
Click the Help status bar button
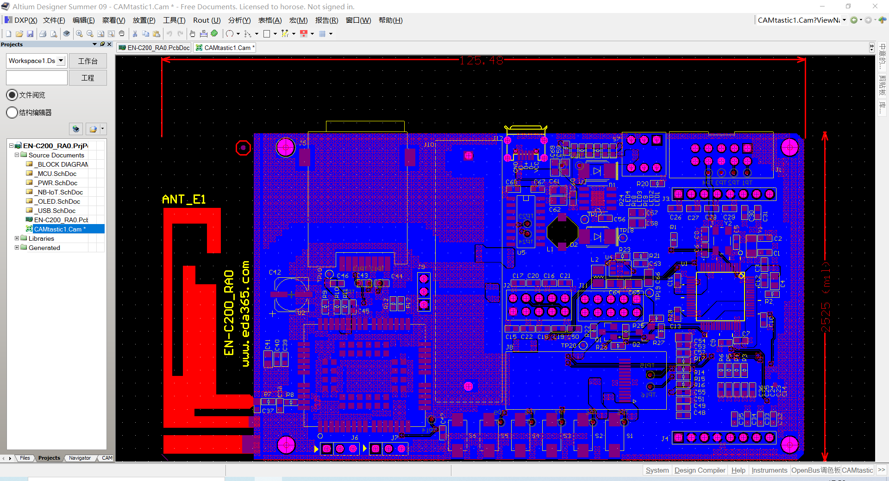click(x=739, y=470)
